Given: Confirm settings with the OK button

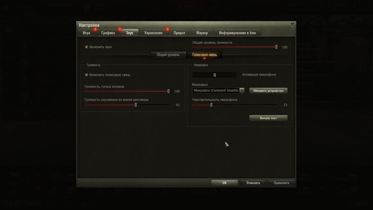Looking at the screenshot, I should point(224,183).
